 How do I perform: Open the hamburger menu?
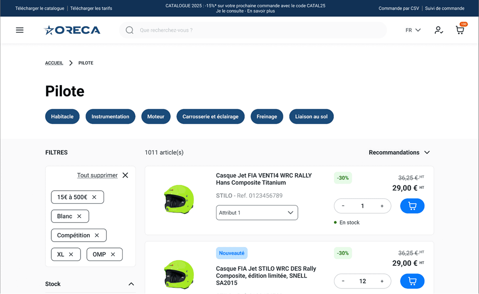[x=20, y=30]
